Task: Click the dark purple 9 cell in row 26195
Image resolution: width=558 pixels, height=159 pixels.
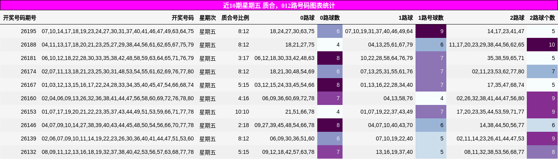Action: point(431,31)
